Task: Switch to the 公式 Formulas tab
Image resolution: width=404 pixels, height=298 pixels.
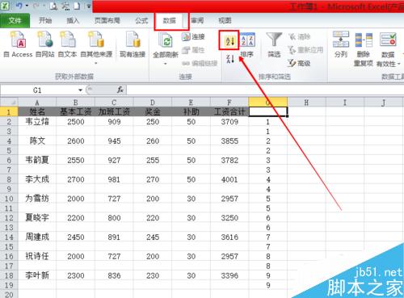Action: pos(141,20)
